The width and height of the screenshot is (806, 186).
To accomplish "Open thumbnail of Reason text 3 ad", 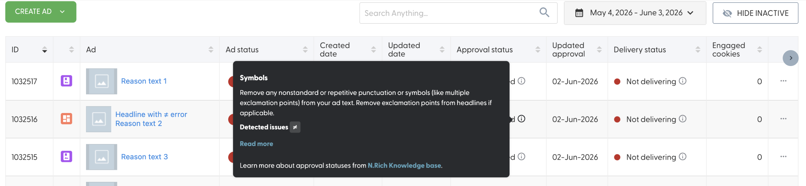I will coord(102,157).
